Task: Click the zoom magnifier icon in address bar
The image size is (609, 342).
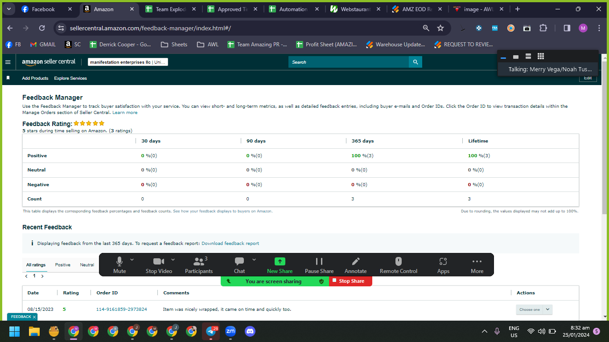Action: (x=426, y=28)
